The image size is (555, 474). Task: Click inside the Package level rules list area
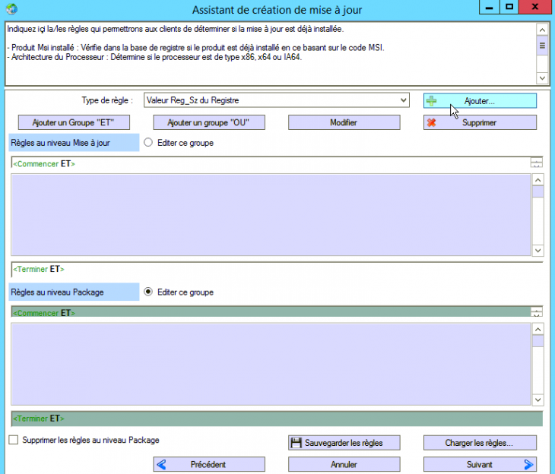click(270, 365)
